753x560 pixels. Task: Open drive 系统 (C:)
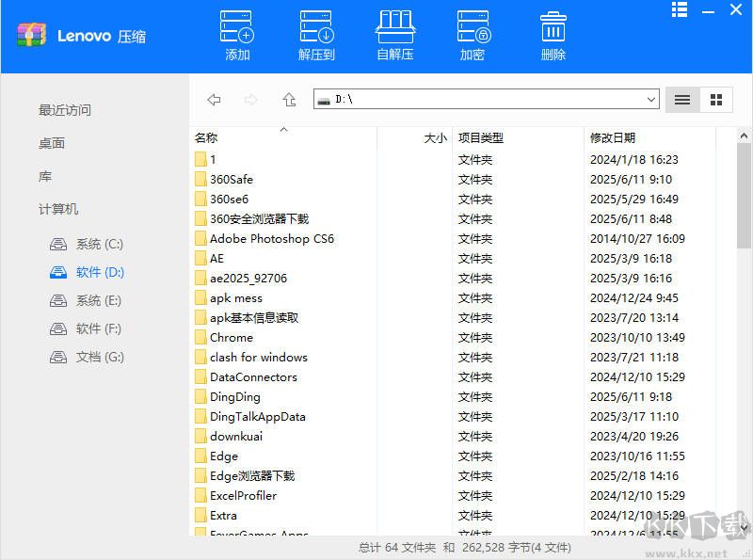87,244
